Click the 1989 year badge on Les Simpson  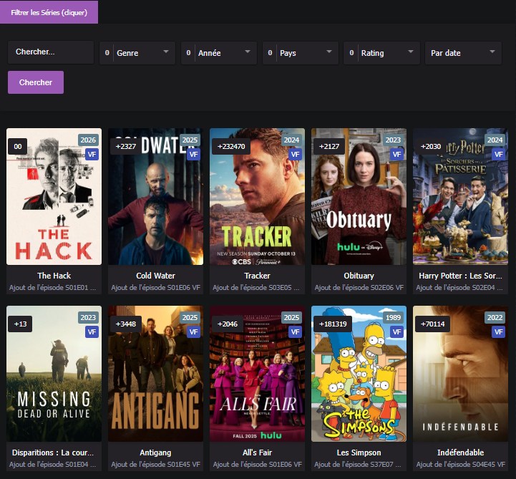[393, 318]
